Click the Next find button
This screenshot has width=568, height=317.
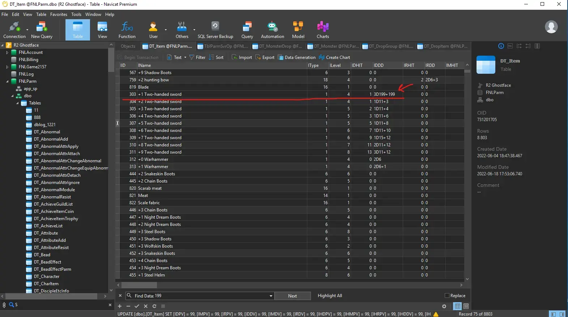point(292,296)
